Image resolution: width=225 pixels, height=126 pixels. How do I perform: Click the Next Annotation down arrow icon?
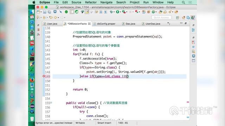tap(38, 17)
